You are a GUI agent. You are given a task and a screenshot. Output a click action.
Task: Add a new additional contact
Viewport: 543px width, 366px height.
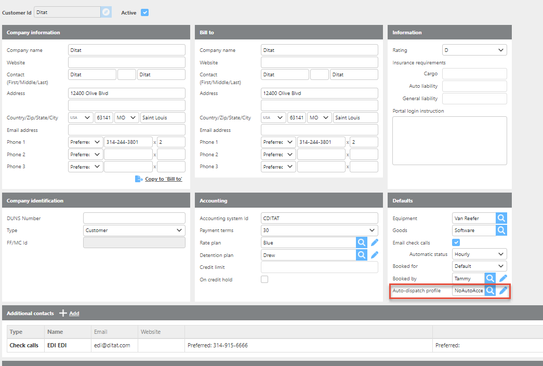tap(69, 314)
